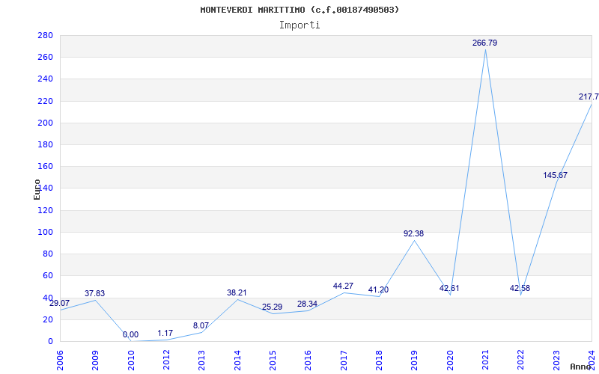Click year 2014 on x-axis
Viewport: 599px width, 374px height.
pyautogui.click(x=237, y=360)
